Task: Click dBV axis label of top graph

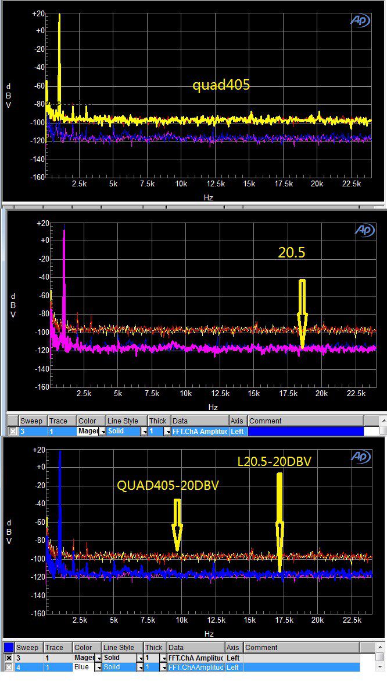Action: click(8, 96)
